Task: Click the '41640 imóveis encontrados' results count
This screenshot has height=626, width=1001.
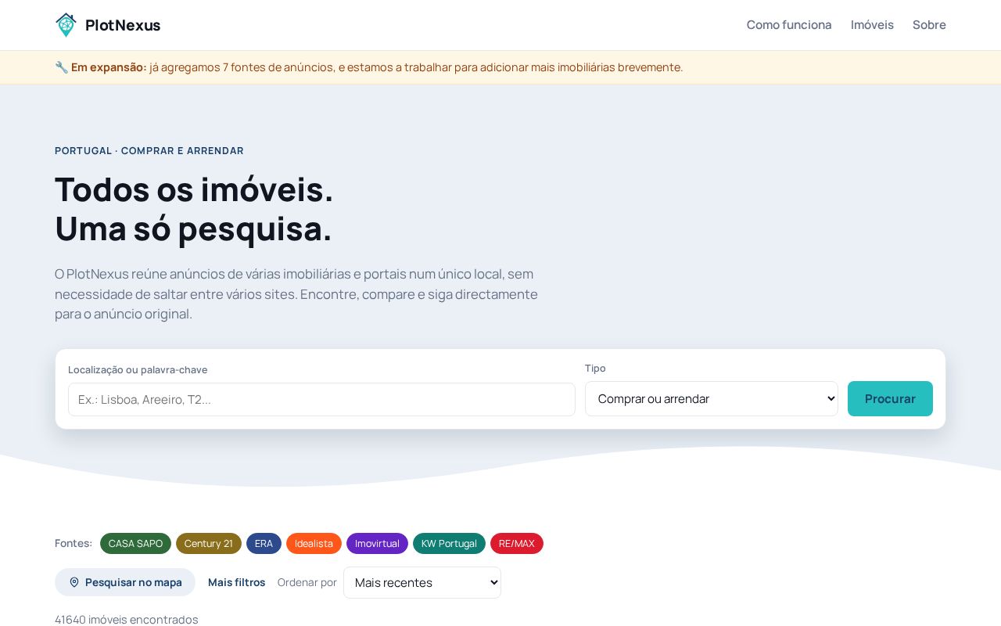Action: pyautogui.click(x=127, y=619)
